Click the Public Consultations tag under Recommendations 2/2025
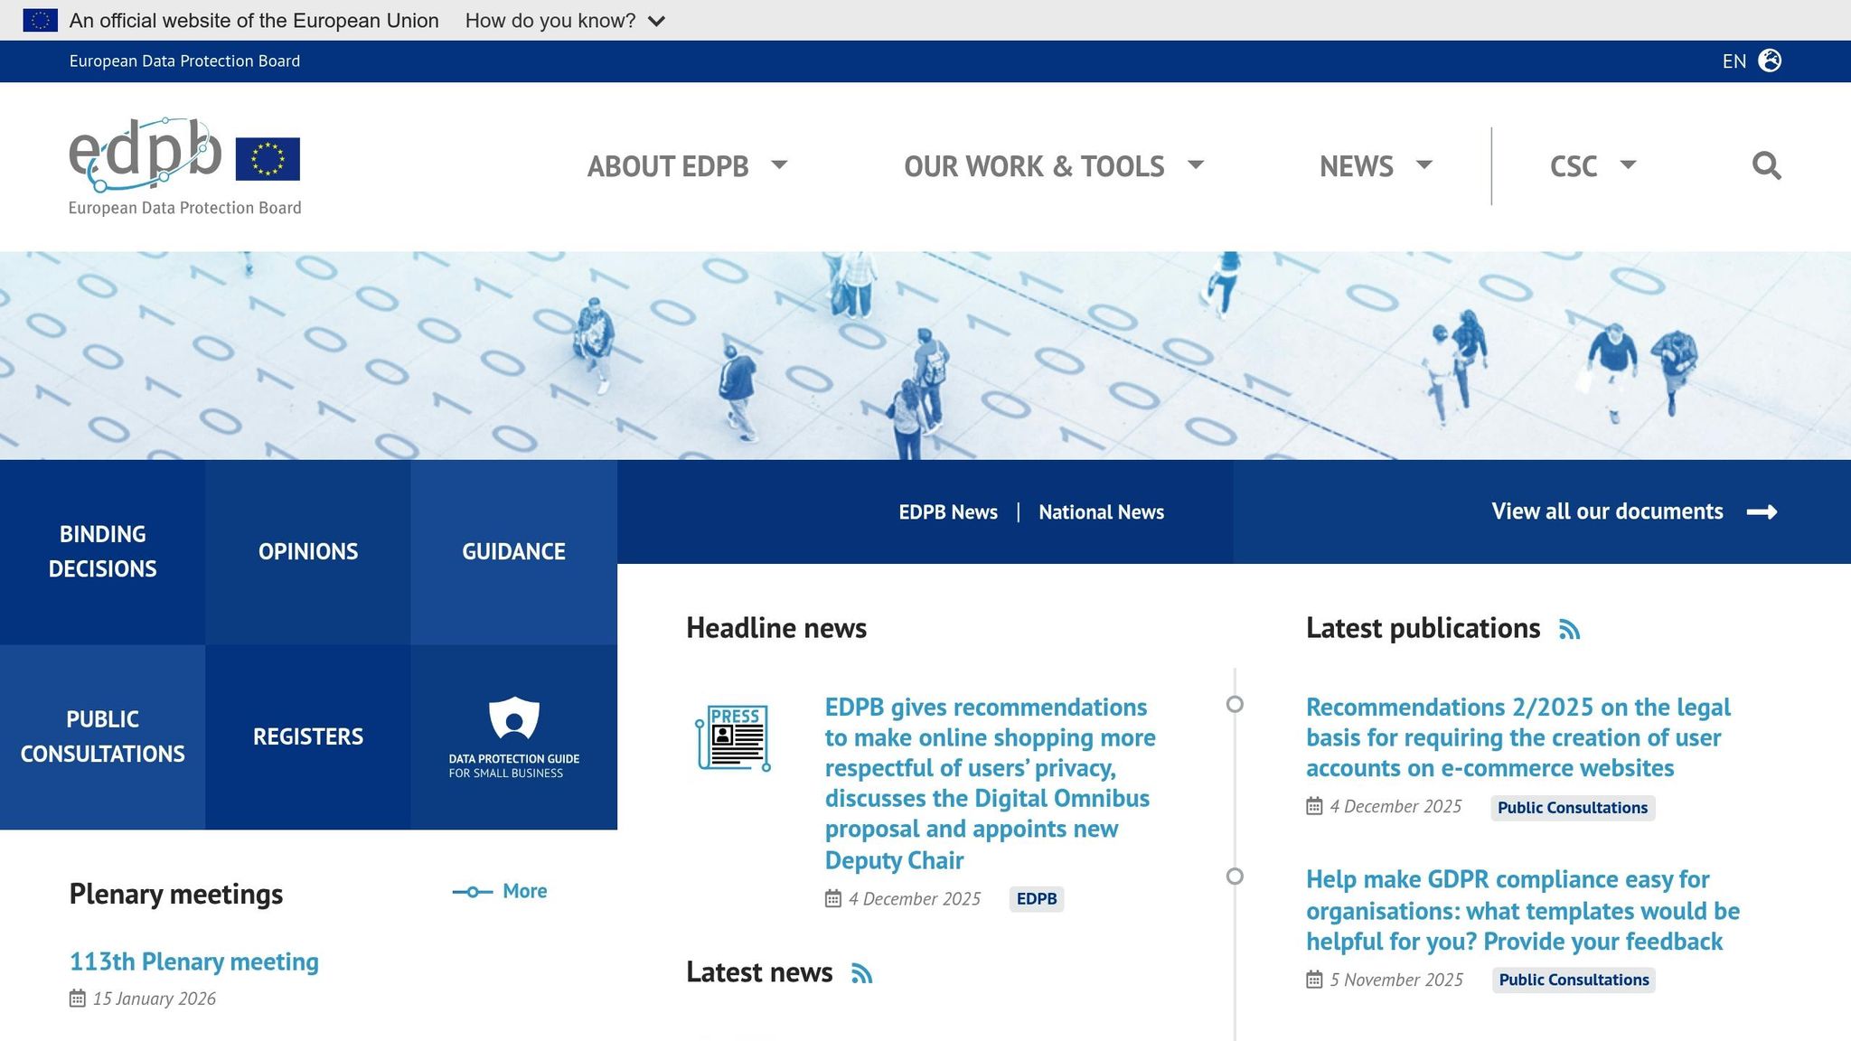 click(x=1572, y=807)
